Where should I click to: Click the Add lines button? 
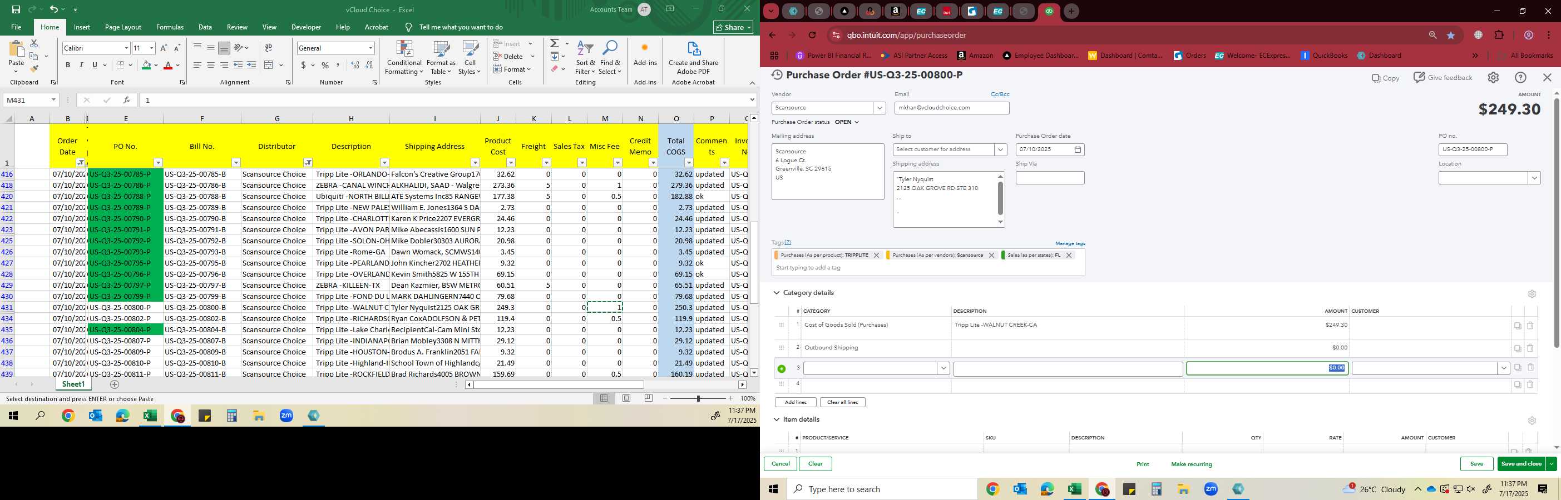pyautogui.click(x=795, y=403)
